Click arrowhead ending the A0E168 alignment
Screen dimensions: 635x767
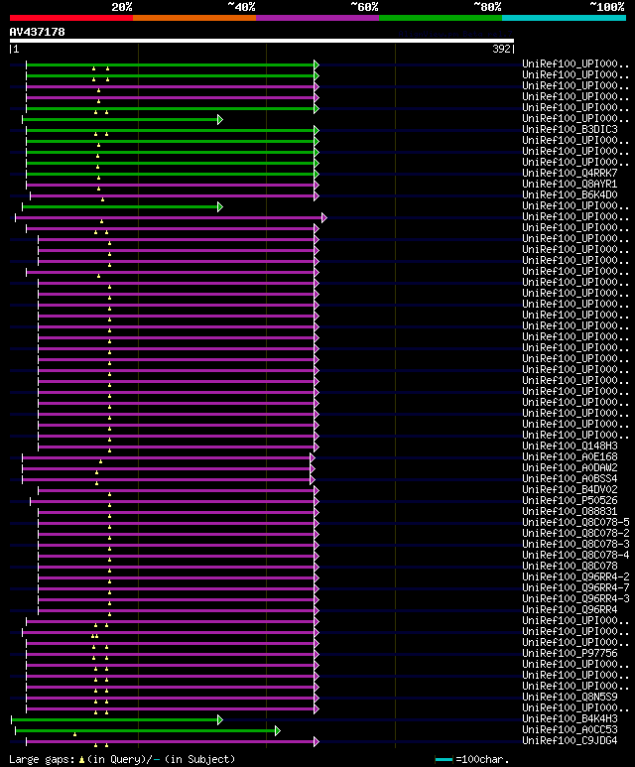[313, 457]
